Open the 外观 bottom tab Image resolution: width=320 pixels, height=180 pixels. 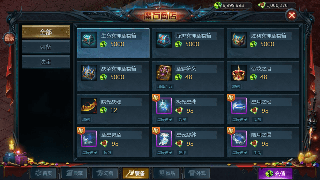(x=197, y=173)
